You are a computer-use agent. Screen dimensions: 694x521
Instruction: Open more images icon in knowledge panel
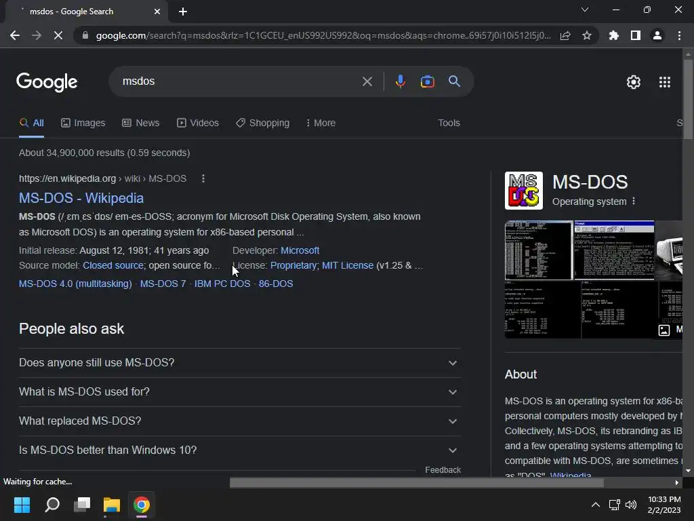[x=664, y=330]
